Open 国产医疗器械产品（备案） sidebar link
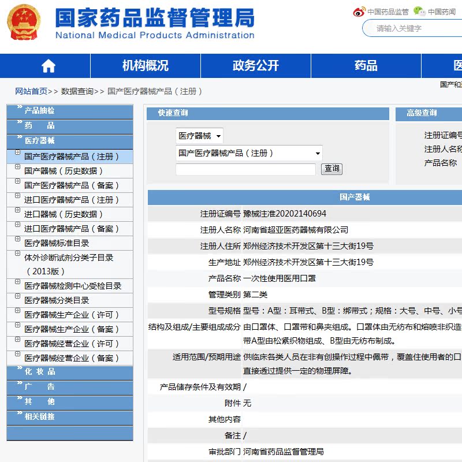This screenshot has width=462, height=462. pos(72,185)
